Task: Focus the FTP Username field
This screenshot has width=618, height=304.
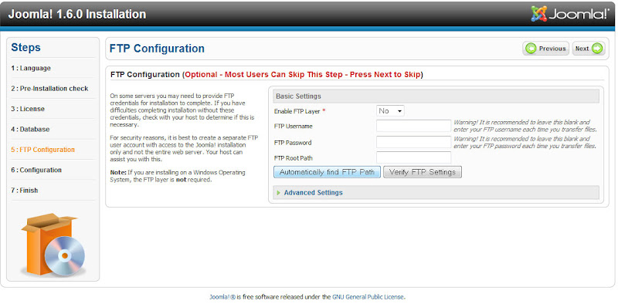Action: point(413,126)
